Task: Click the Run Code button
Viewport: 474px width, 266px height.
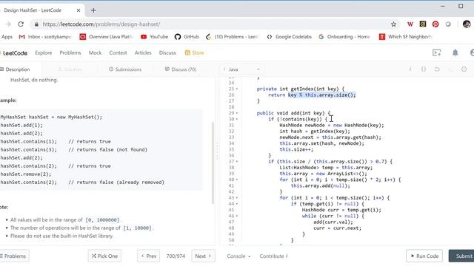Action: (424, 256)
